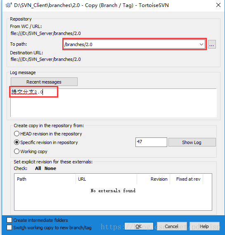Click the To path field containing /branches/2.0

tap(134, 44)
